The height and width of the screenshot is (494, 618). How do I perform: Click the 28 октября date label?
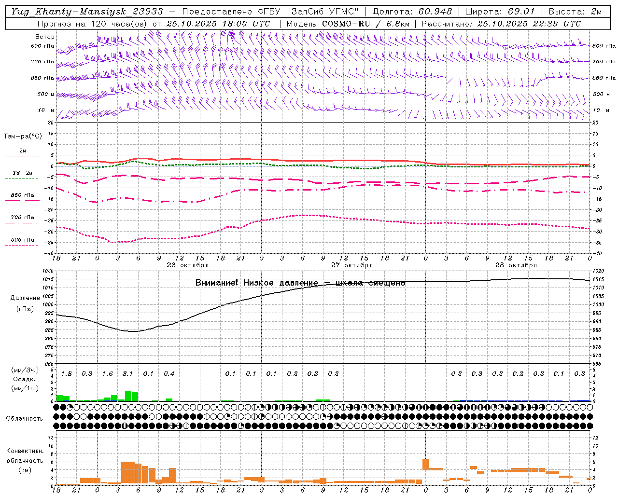coord(516,265)
